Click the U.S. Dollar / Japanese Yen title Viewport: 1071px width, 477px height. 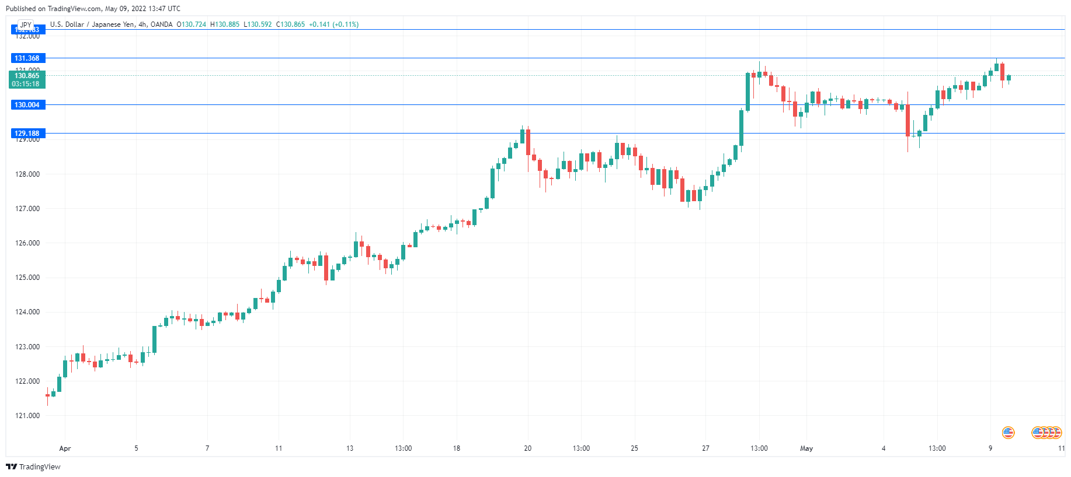click(x=92, y=24)
